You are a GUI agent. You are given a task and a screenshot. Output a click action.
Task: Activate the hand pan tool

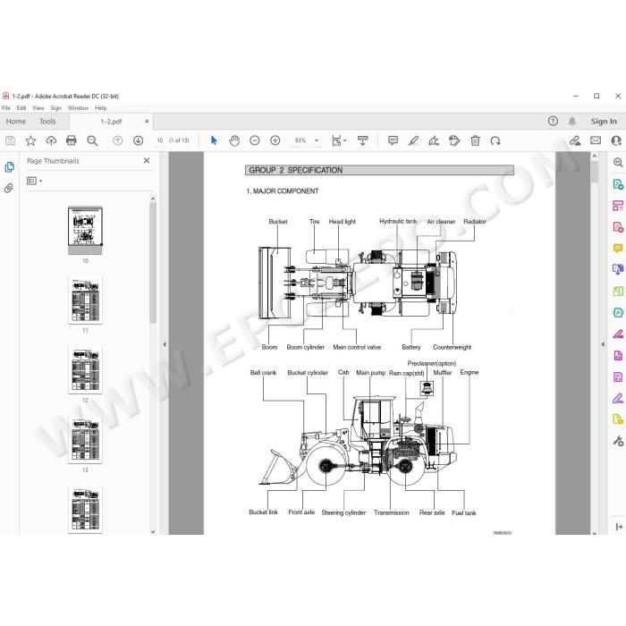coord(234,140)
